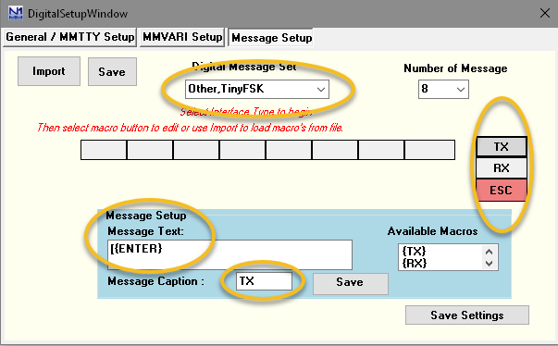Open the Number of Message dropdown
This screenshot has width=558, height=346.
pos(443,89)
